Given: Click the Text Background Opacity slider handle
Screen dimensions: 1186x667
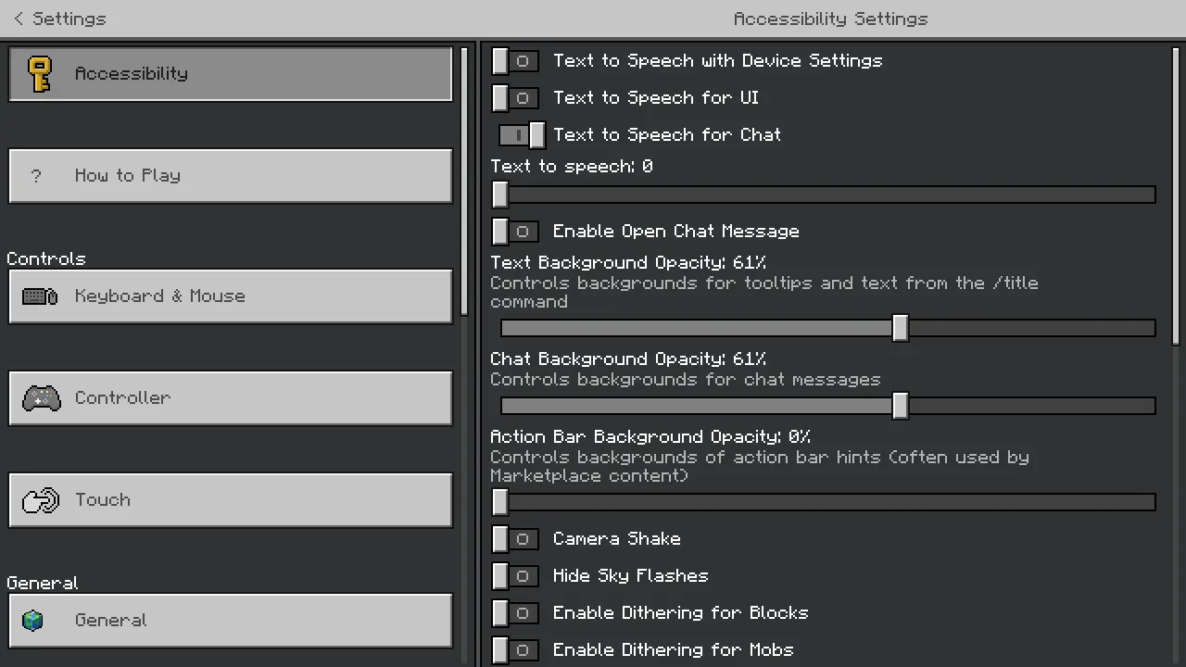Looking at the screenshot, I should click(x=900, y=328).
